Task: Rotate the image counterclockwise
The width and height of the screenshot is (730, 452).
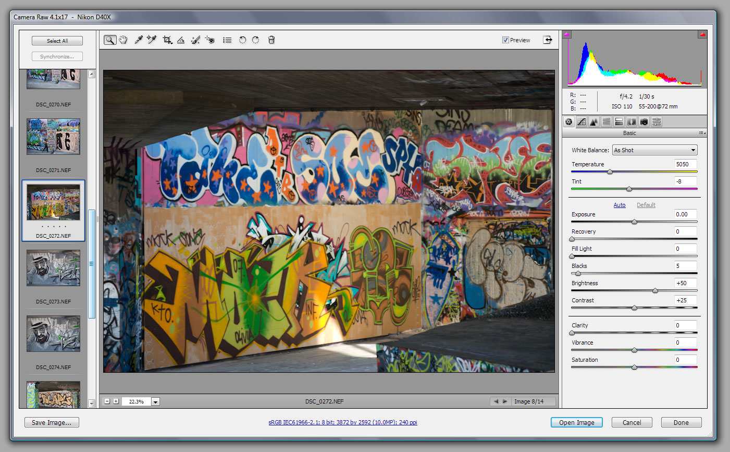Action: [242, 40]
